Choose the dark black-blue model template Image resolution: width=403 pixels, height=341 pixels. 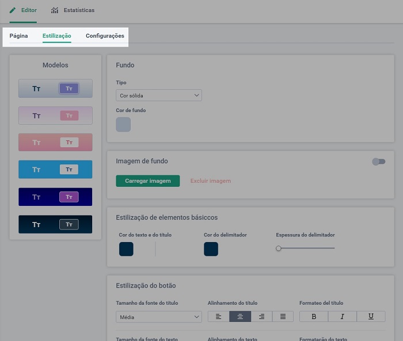(55, 224)
